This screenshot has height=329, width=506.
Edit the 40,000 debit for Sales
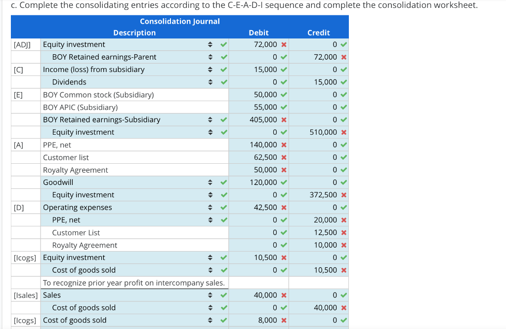tap(259, 295)
